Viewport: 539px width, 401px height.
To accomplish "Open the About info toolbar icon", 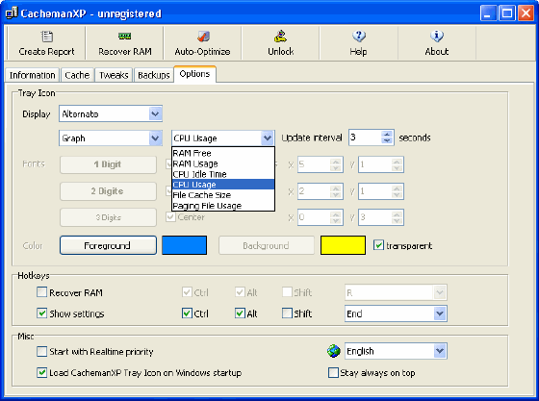I will point(437,36).
